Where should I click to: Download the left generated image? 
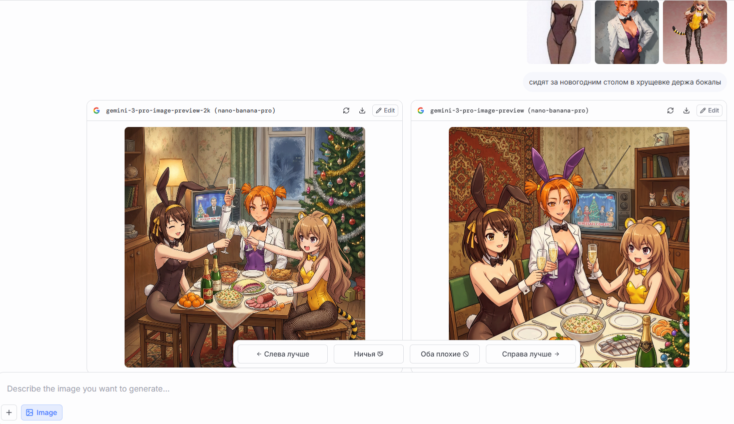pos(362,110)
